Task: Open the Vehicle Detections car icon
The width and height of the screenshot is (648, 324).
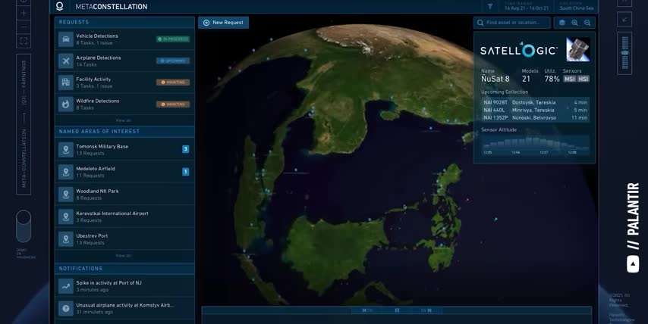Action: [x=66, y=39]
